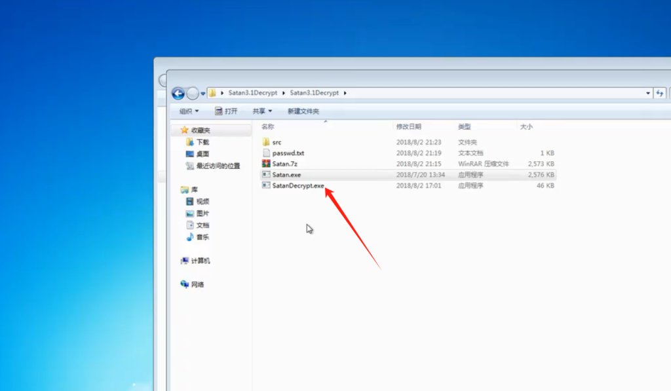Open the 组织 (Organize) menu

coord(189,111)
